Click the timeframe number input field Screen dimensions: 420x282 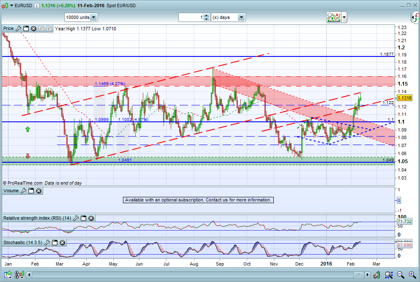coord(191,17)
